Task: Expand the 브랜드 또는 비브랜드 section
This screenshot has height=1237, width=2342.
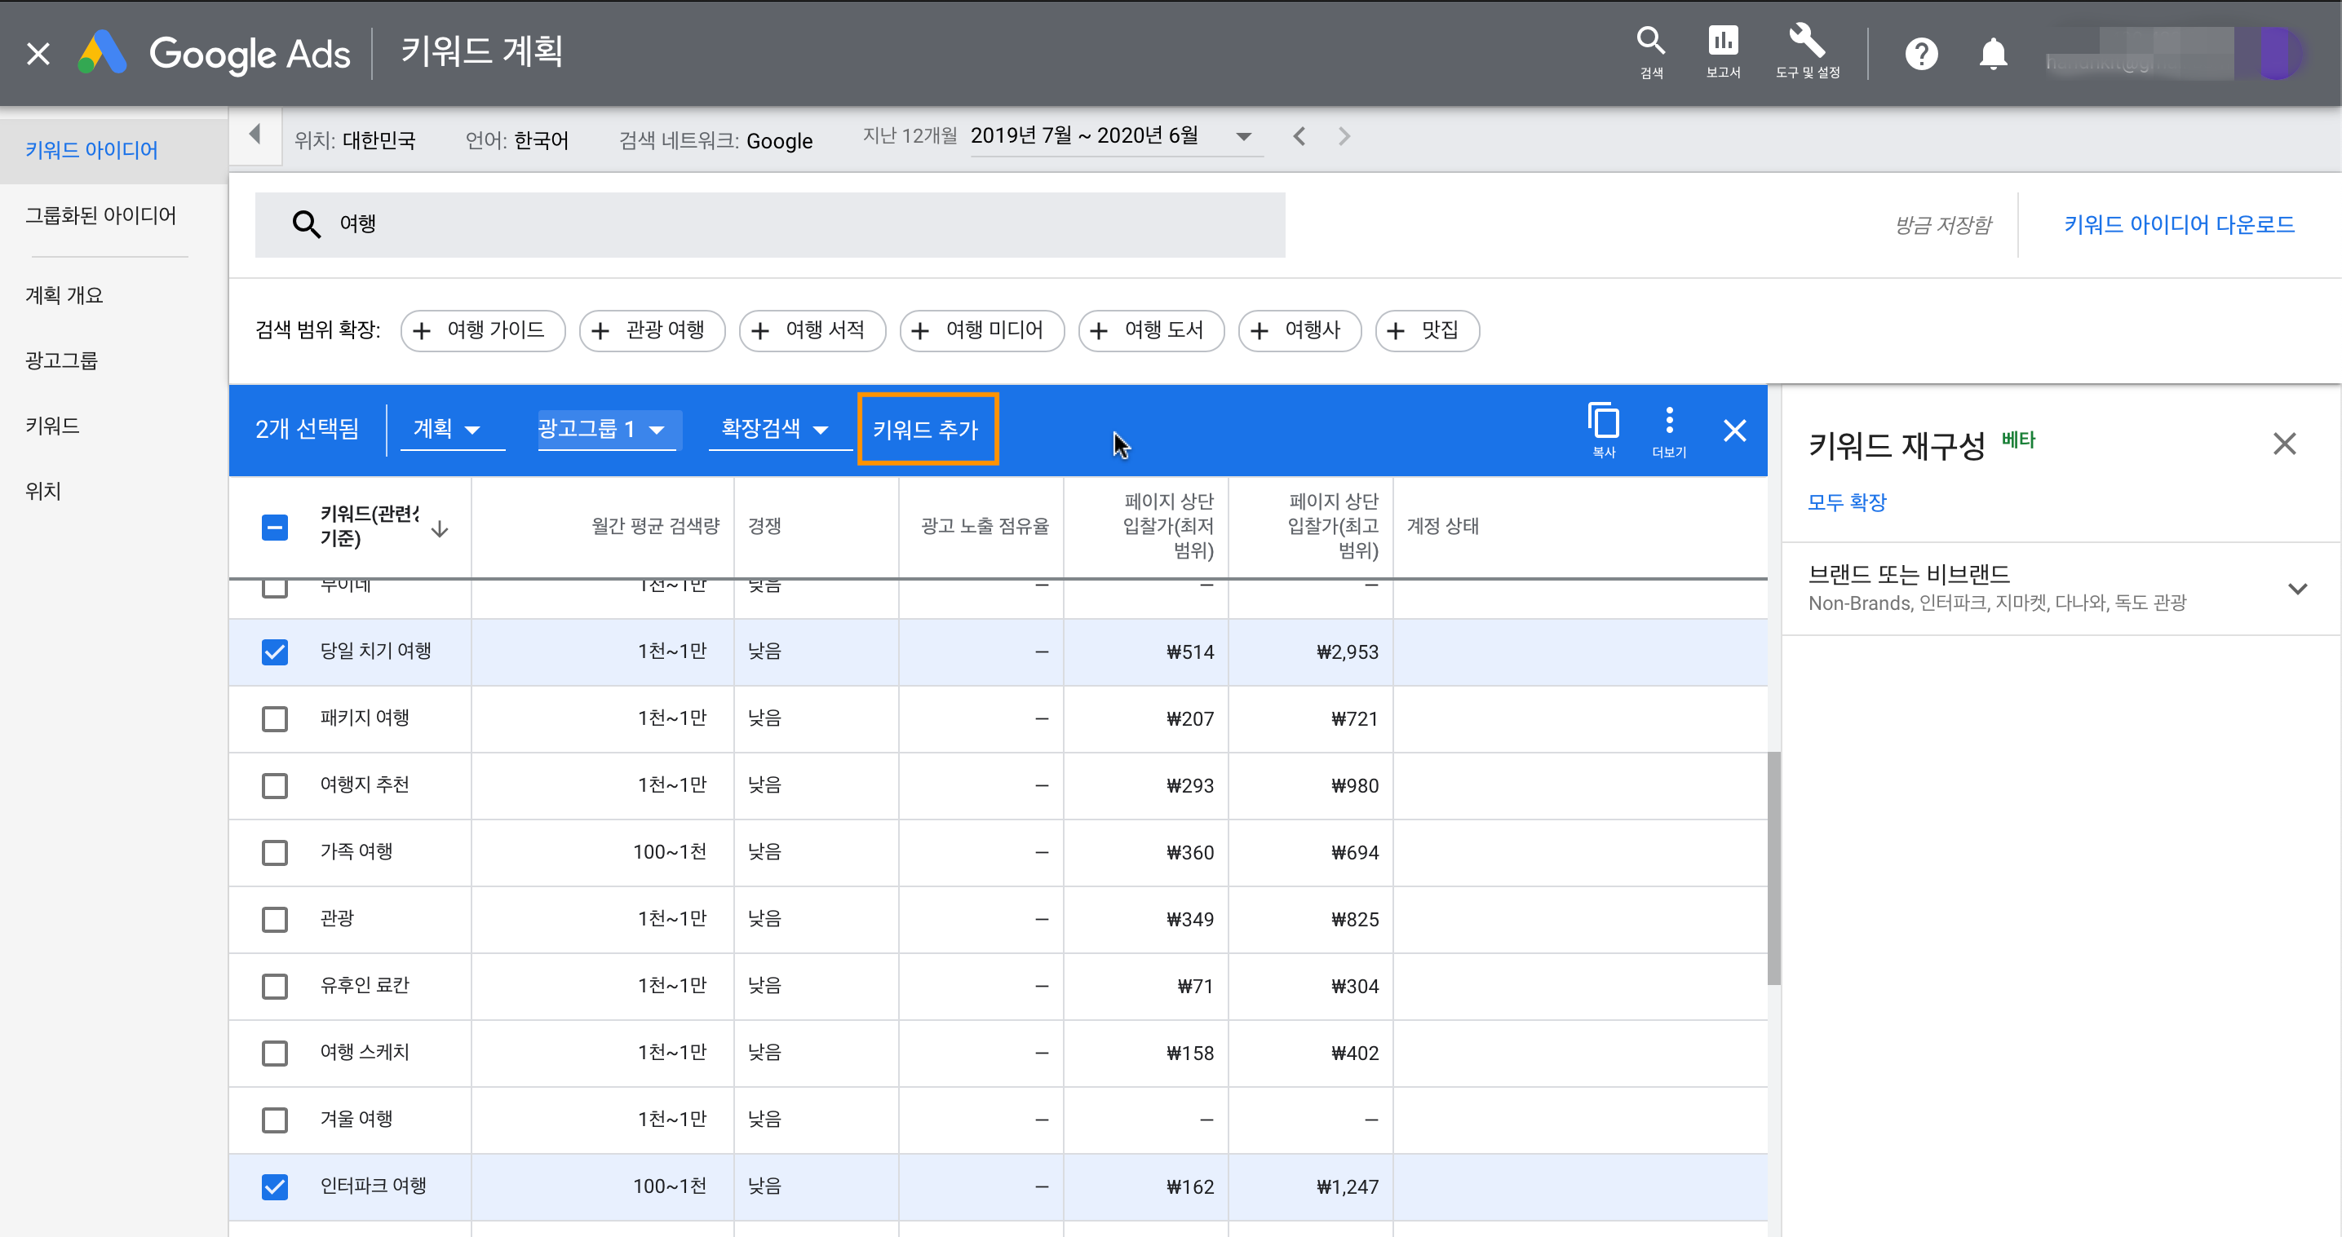Action: 2296,588
